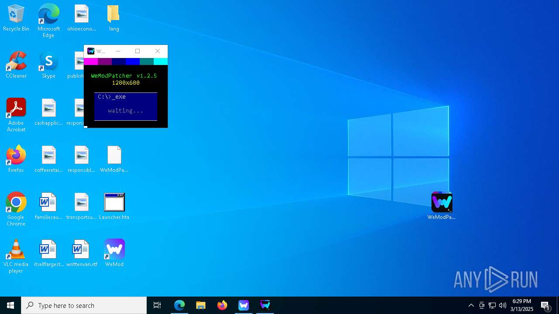Select VLC media player shortcut

tap(16, 256)
